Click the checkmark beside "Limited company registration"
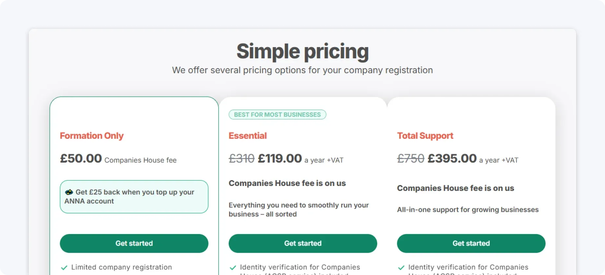 click(x=64, y=267)
